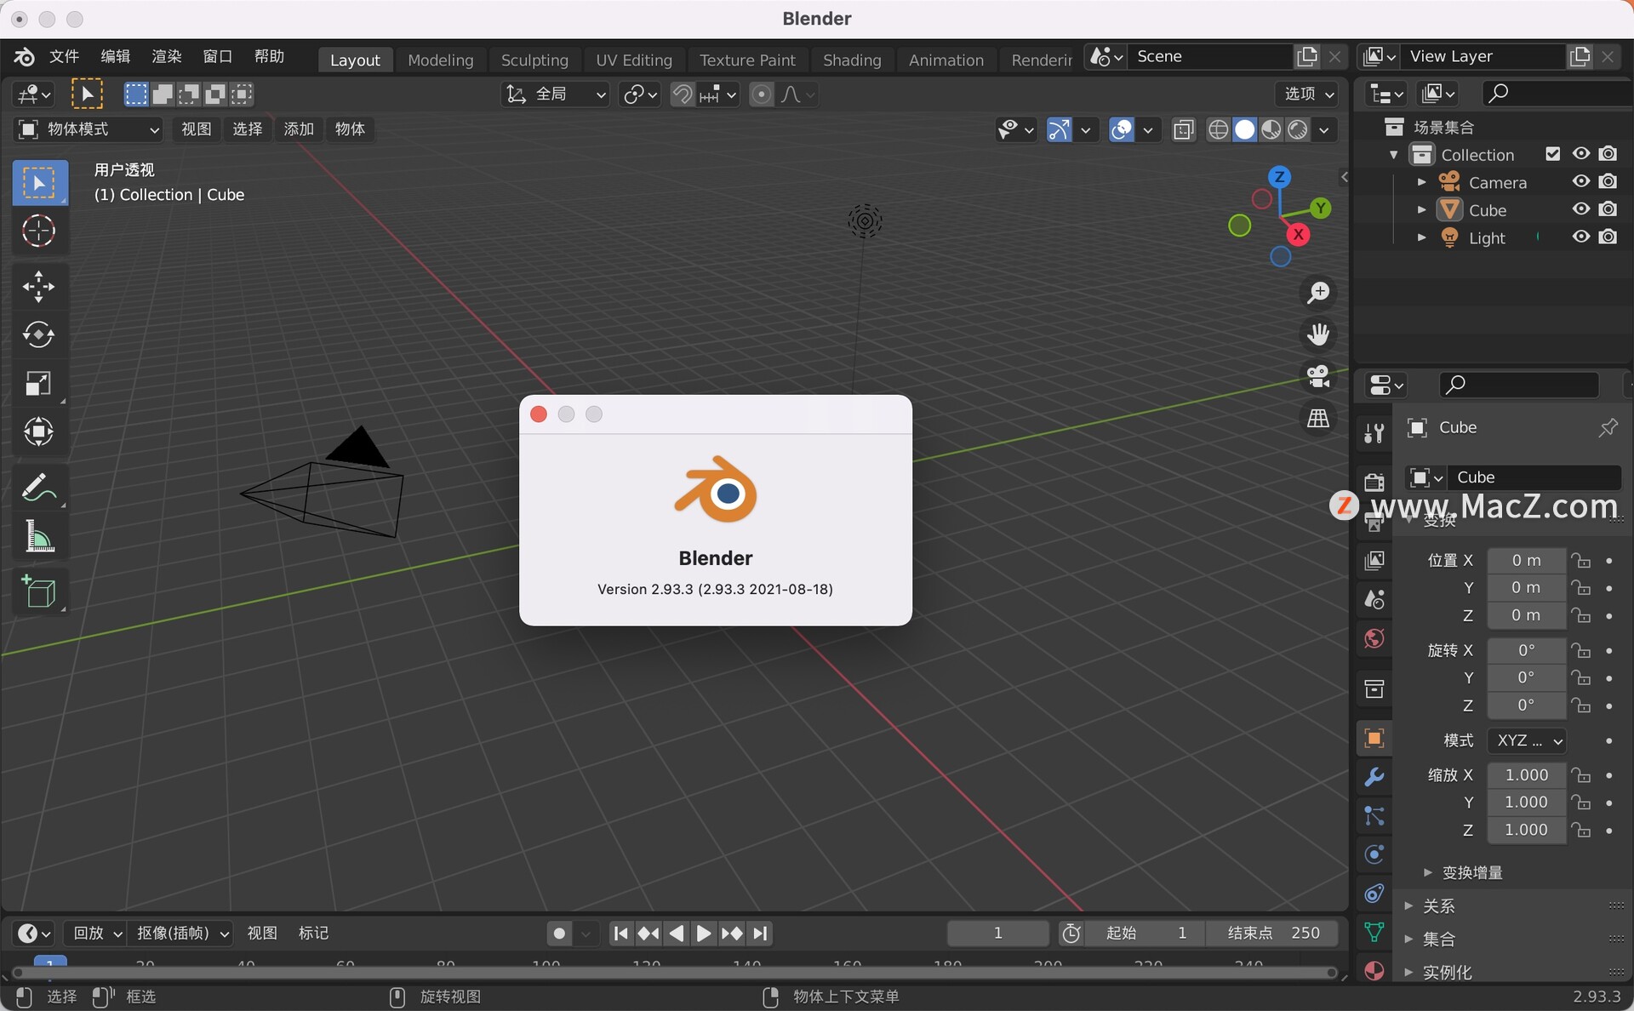Image resolution: width=1634 pixels, height=1011 pixels.
Task: Open the Render menu
Action: coord(166,57)
